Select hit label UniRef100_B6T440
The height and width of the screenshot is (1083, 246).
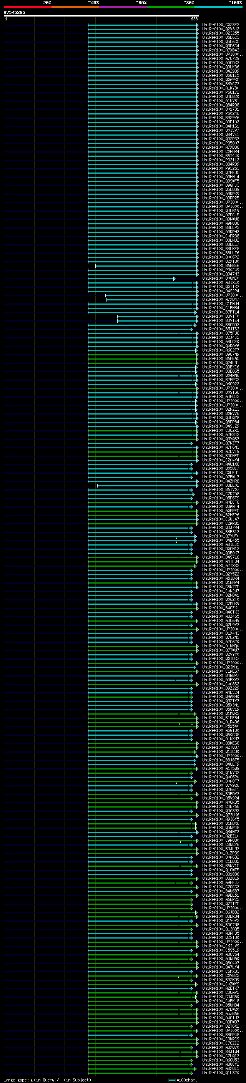pos(220,156)
